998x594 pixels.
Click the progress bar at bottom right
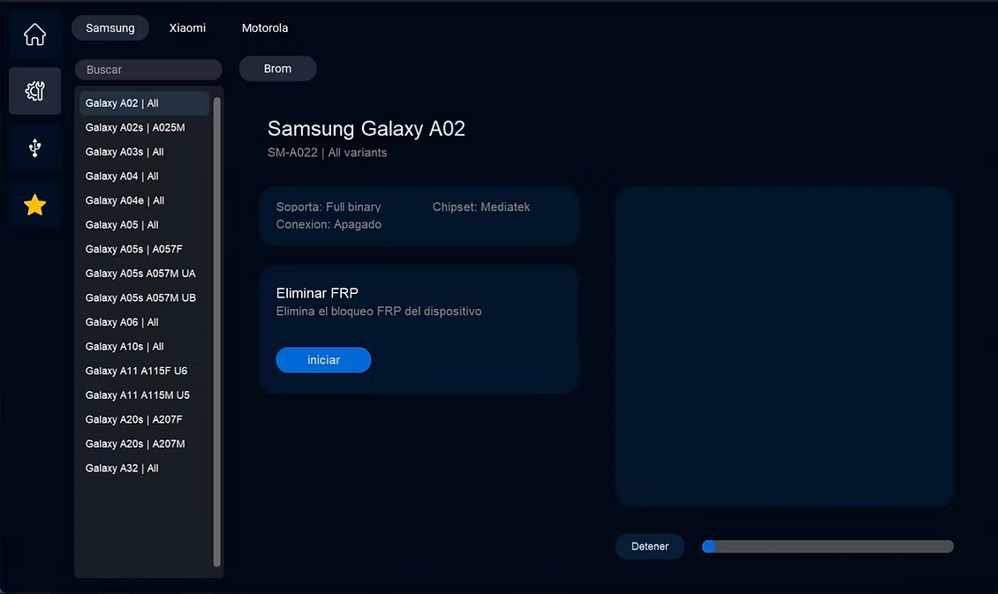[x=827, y=545]
